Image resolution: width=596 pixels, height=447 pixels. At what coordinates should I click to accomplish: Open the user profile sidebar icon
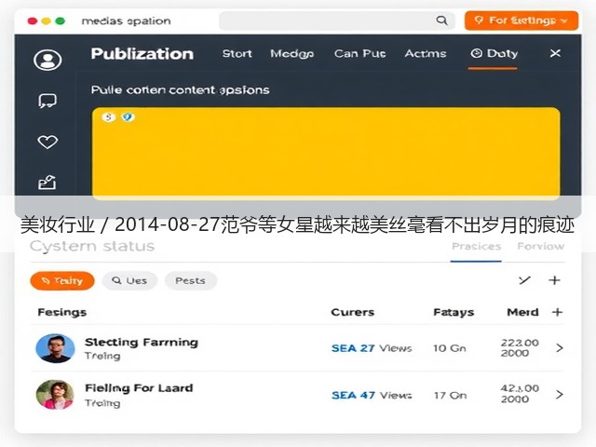point(47,60)
